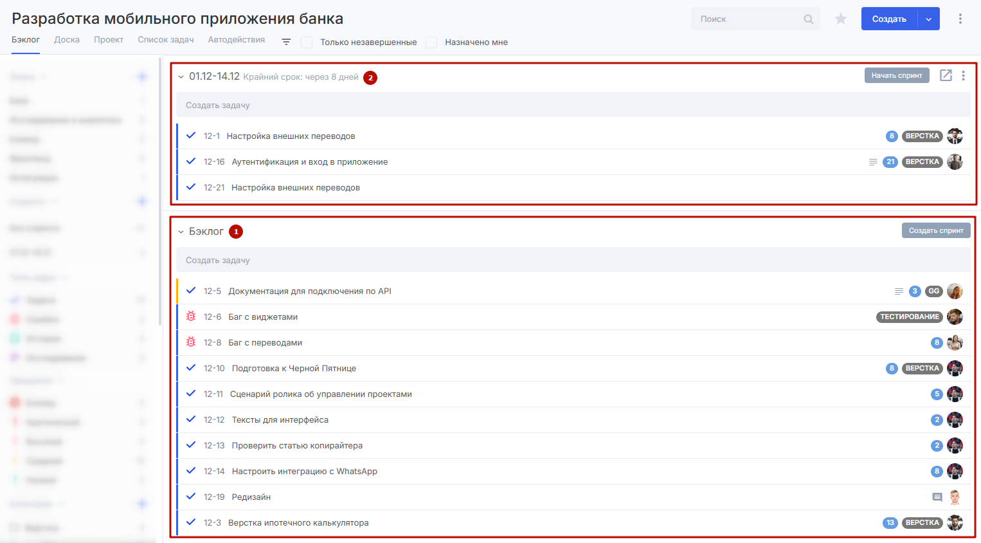Click description icon on task 12-16

(873, 162)
